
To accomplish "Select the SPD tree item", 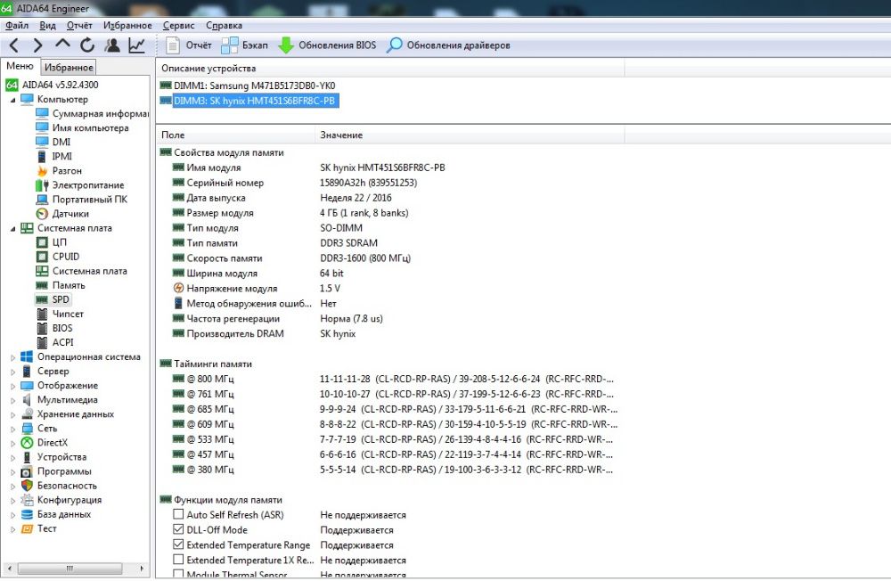I will (61, 299).
